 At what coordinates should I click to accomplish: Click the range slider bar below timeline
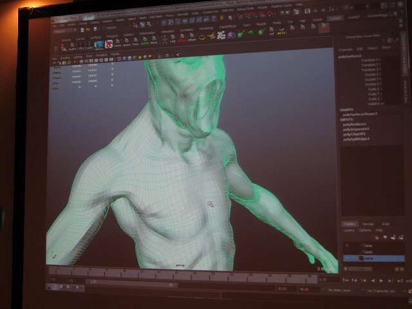(x=130, y=282)
